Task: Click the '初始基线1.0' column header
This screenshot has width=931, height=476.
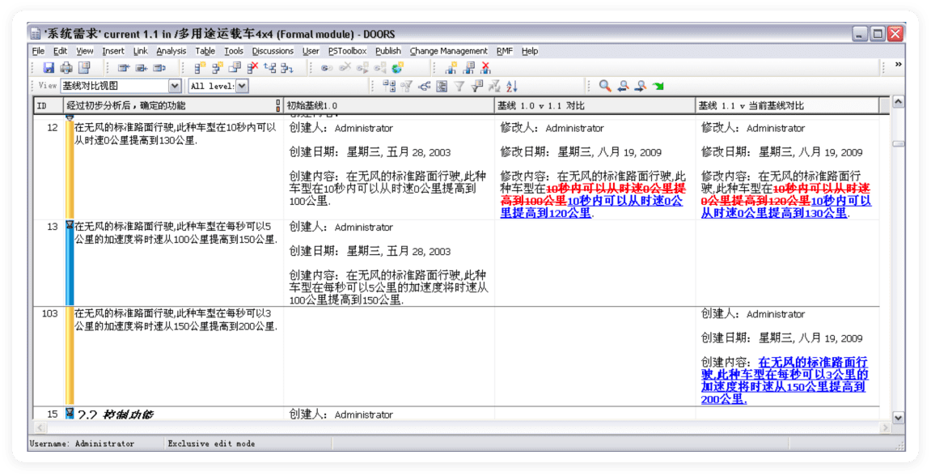Action: (388, 106)
